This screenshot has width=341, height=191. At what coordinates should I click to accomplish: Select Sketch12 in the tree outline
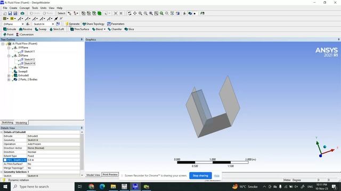click(30, 59)
